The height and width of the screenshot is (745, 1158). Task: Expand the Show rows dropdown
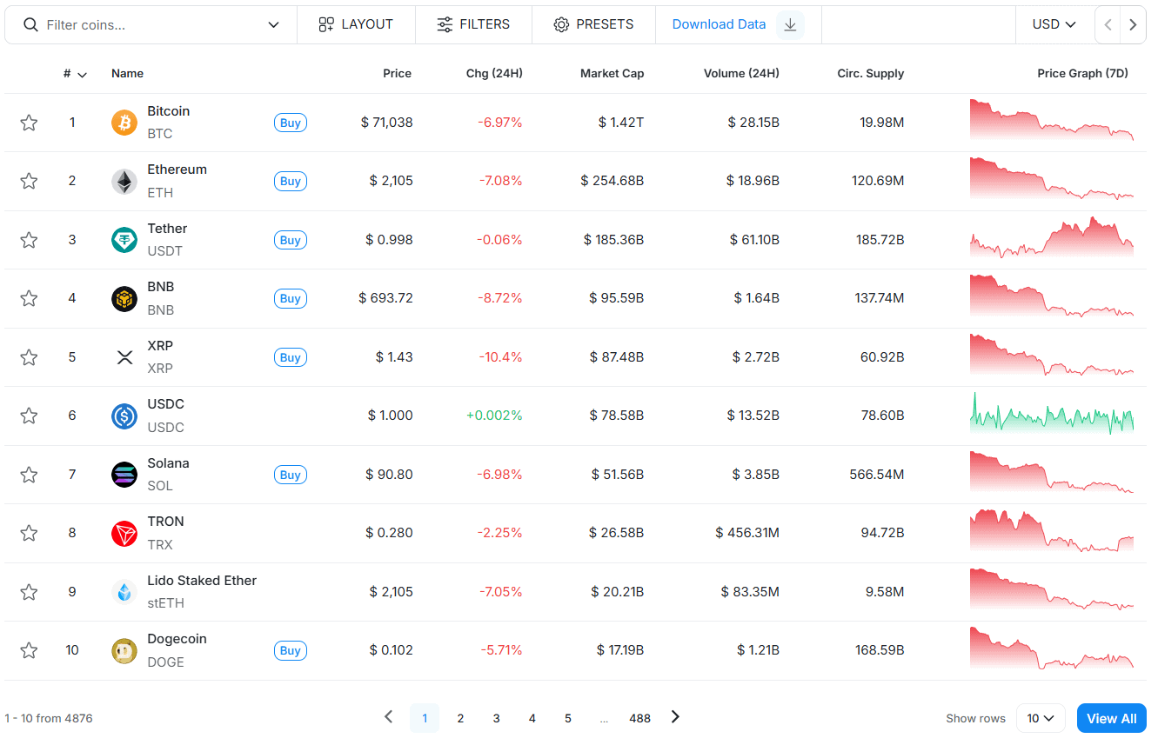[x=1041, y=718]
